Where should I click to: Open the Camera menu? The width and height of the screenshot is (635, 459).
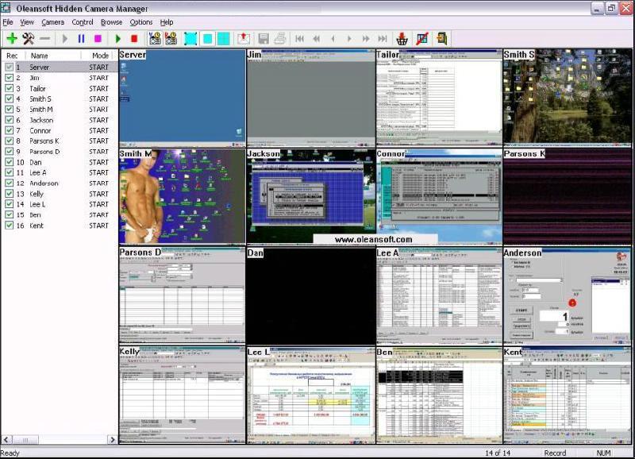click(x=52, y=22)
